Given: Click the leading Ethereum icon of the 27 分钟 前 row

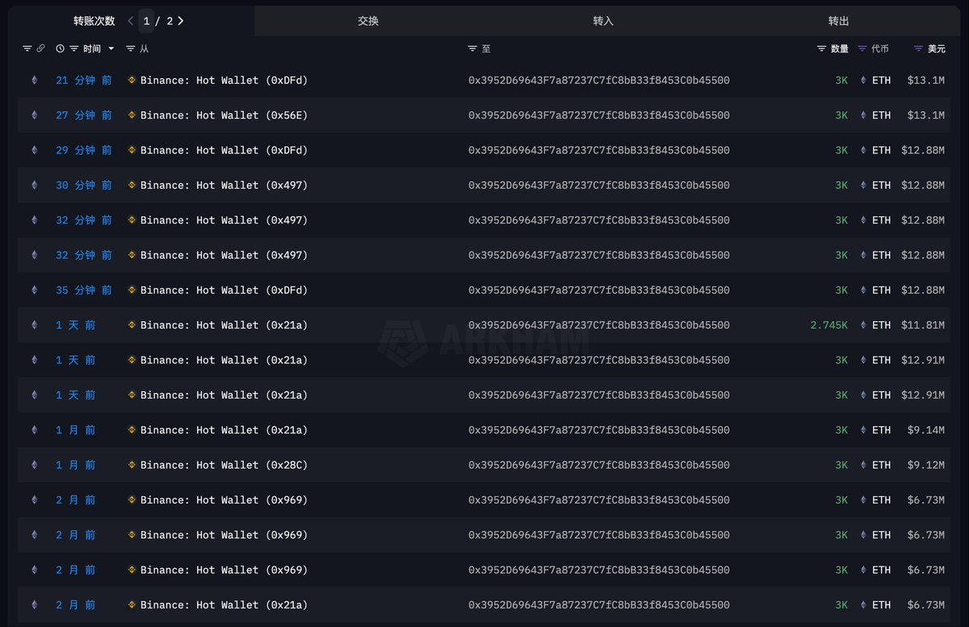Looking at the screenshot, I should [34, 115].
